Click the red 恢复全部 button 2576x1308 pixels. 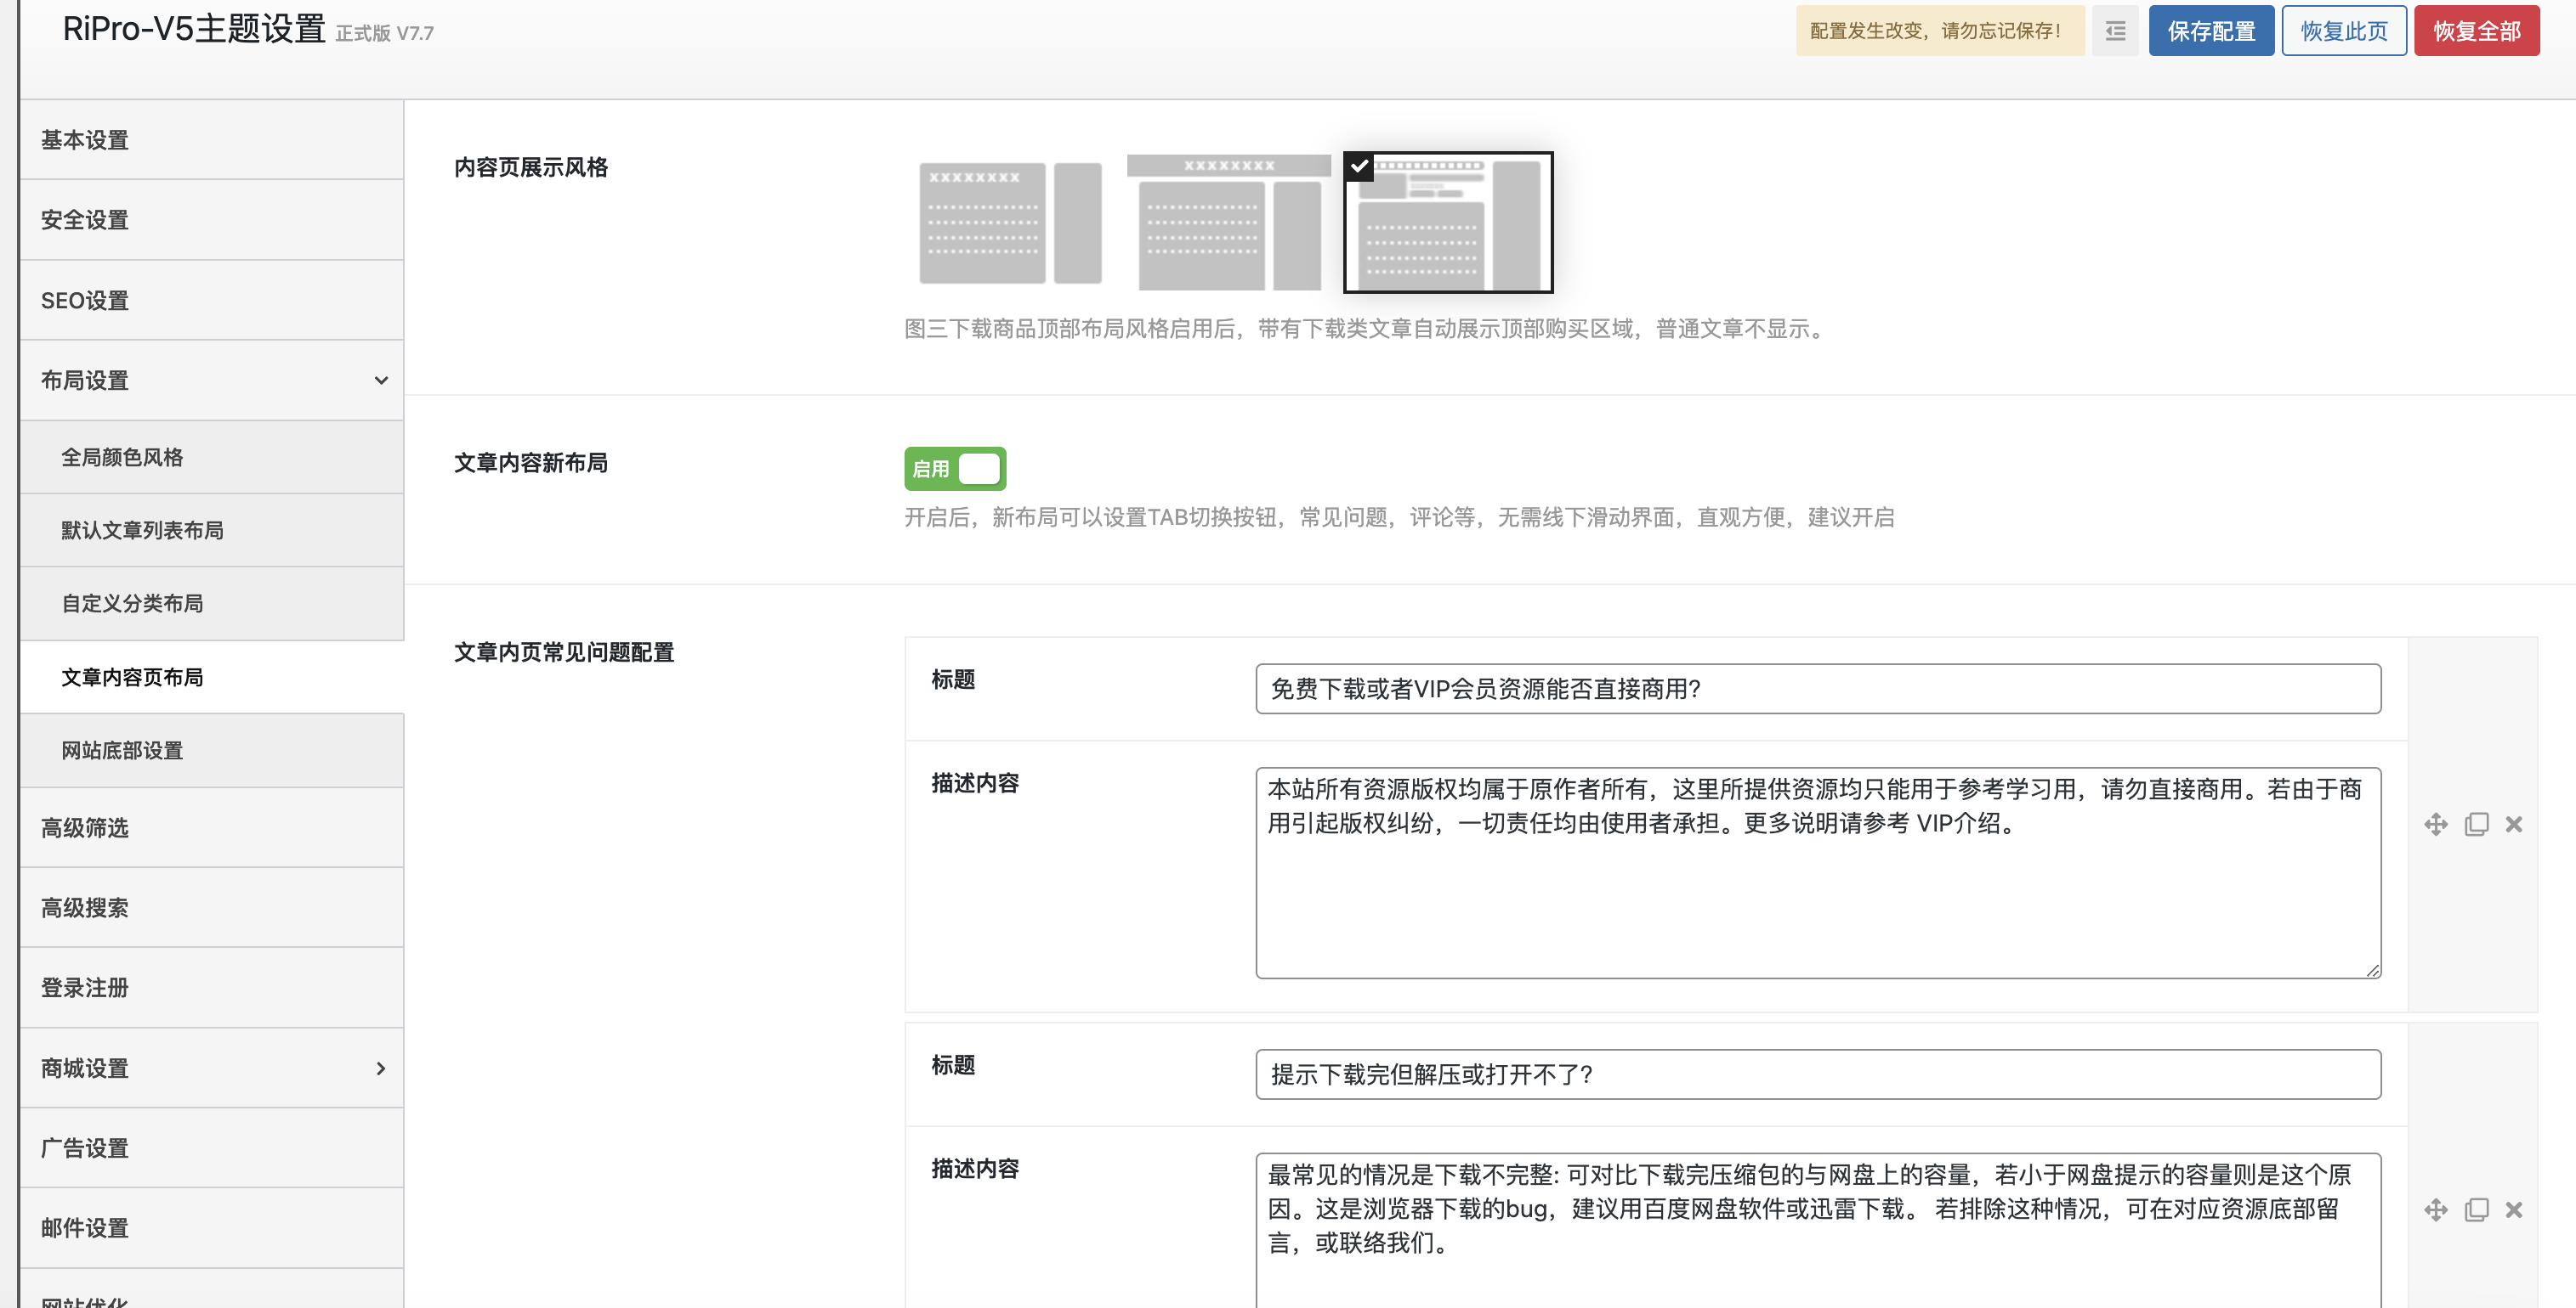click(2477, 31)
